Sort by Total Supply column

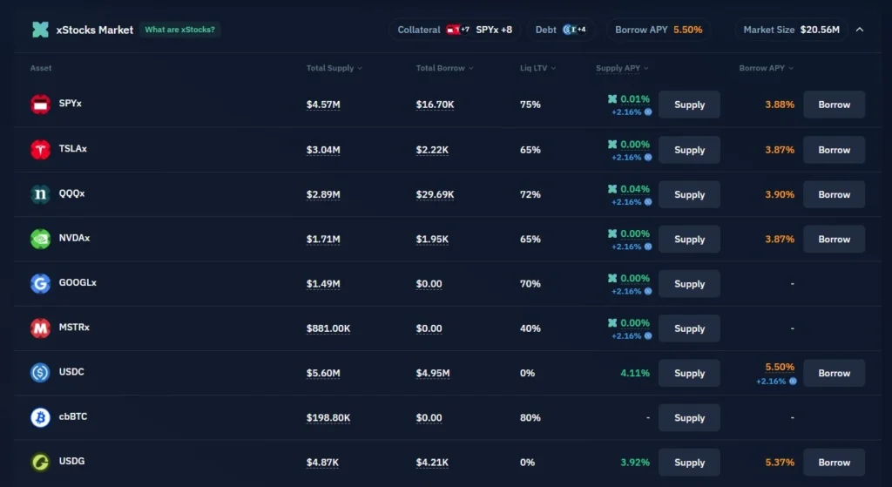tap(334, 68)
